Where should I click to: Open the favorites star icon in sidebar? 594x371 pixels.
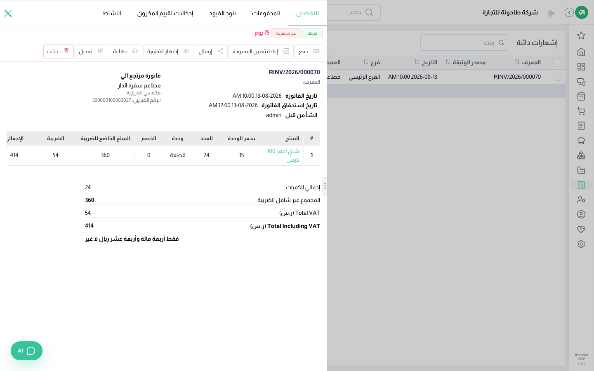[x=581, y=35]
